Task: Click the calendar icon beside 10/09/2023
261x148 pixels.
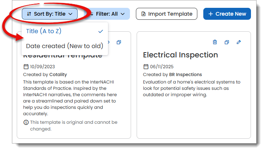Action: coord(26,66)
